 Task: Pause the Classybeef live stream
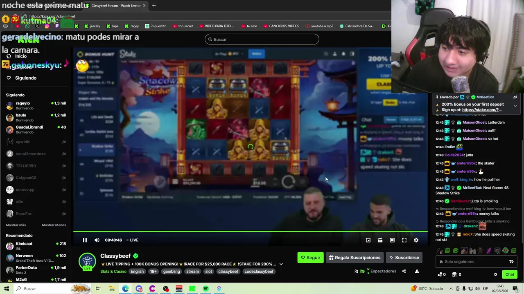tap(85, 240)
